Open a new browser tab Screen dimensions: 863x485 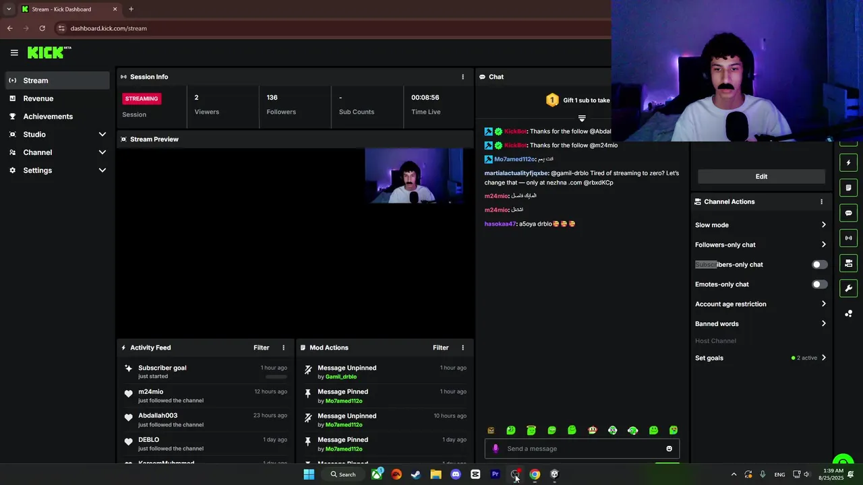click(131, 9)
